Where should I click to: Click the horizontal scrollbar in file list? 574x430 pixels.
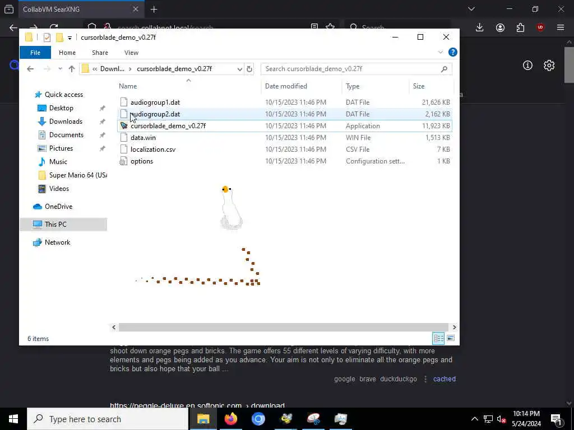click(283, 327)
